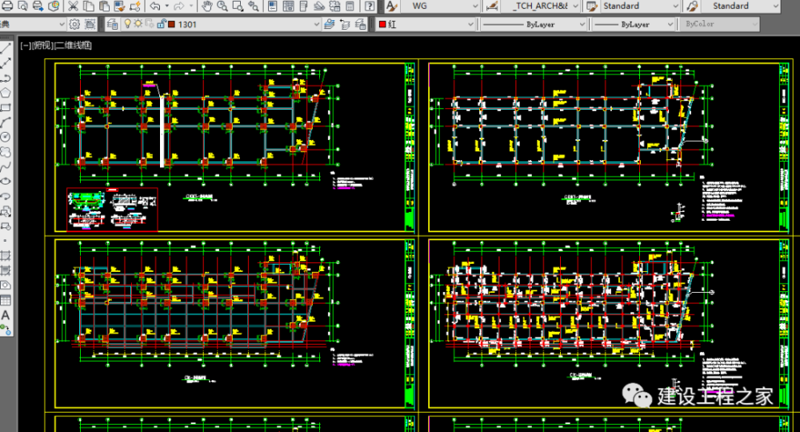This screenshot has height=432, width=800.
Task: Select the Table tool
Action: click(6, 301)
